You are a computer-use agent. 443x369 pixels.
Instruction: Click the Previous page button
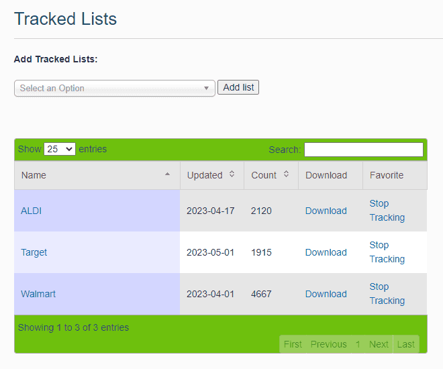click(328, 344)
